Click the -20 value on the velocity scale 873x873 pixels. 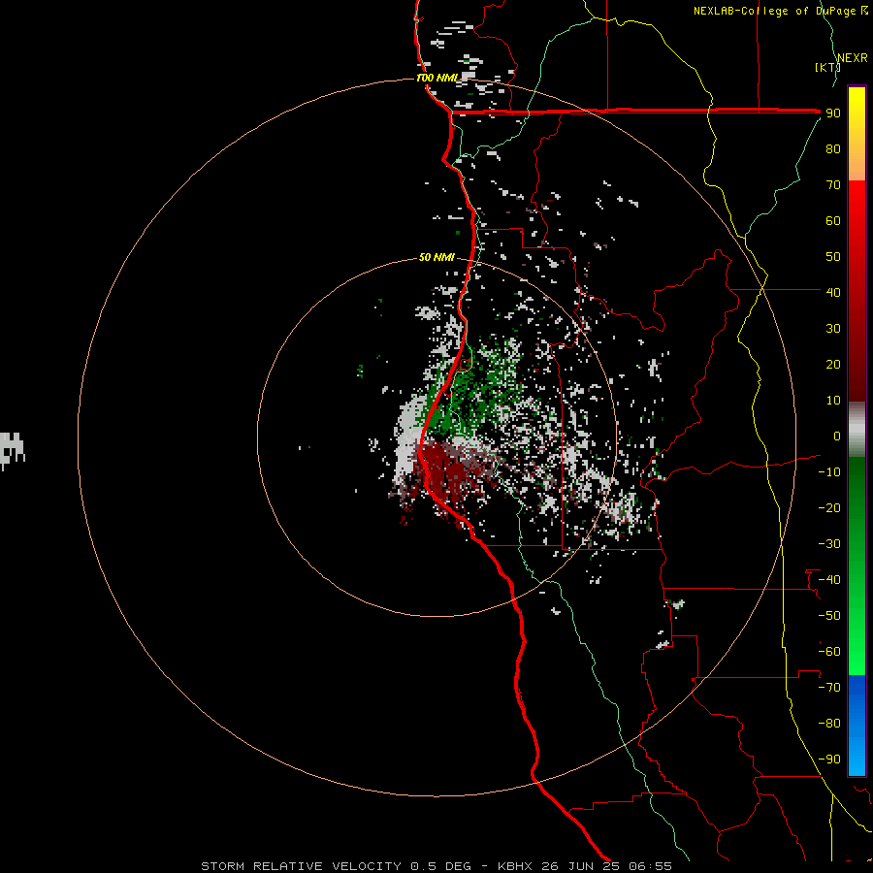(829, 507)
